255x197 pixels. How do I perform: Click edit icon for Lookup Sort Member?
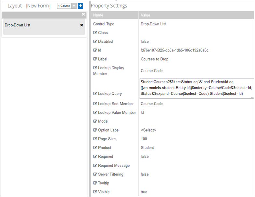pos(95,104)
